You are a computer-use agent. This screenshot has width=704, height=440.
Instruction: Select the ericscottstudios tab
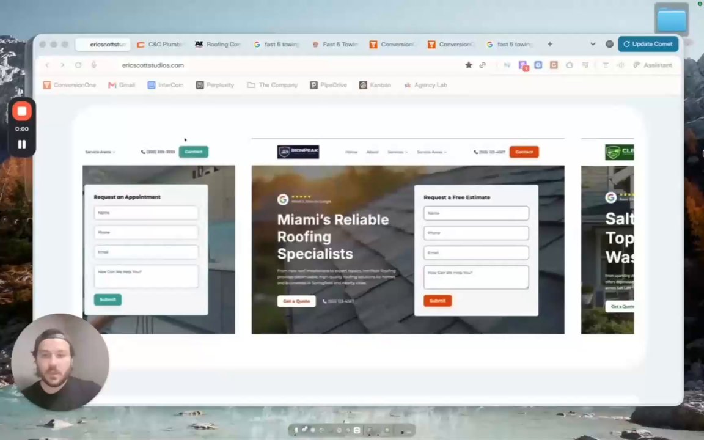(x=103, y=45)
